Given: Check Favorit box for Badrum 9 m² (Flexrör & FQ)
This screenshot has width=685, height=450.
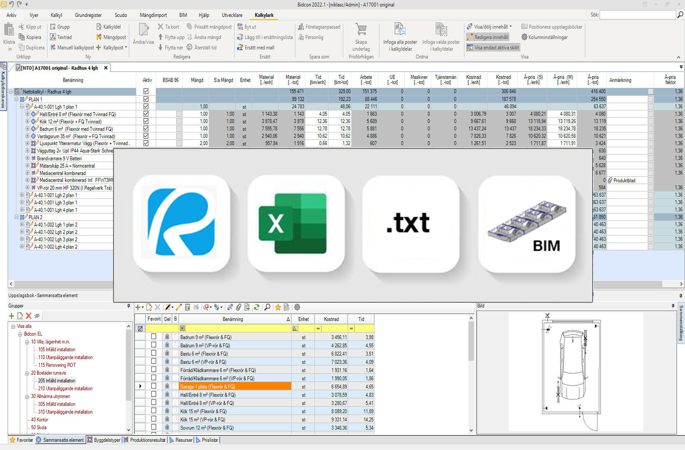Looking at the screenshot, I should tap(154, 337).
